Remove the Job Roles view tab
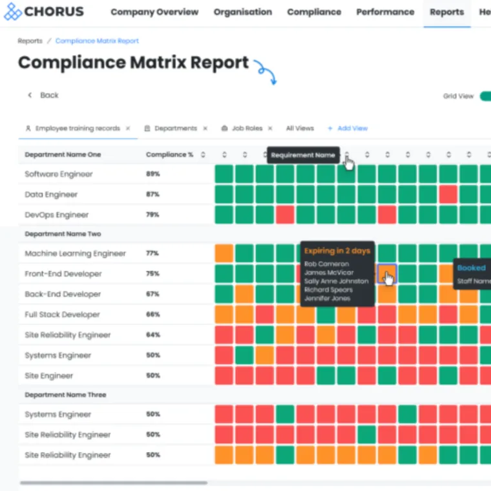Screen dimensions: 491x491 tap(270, 129)
